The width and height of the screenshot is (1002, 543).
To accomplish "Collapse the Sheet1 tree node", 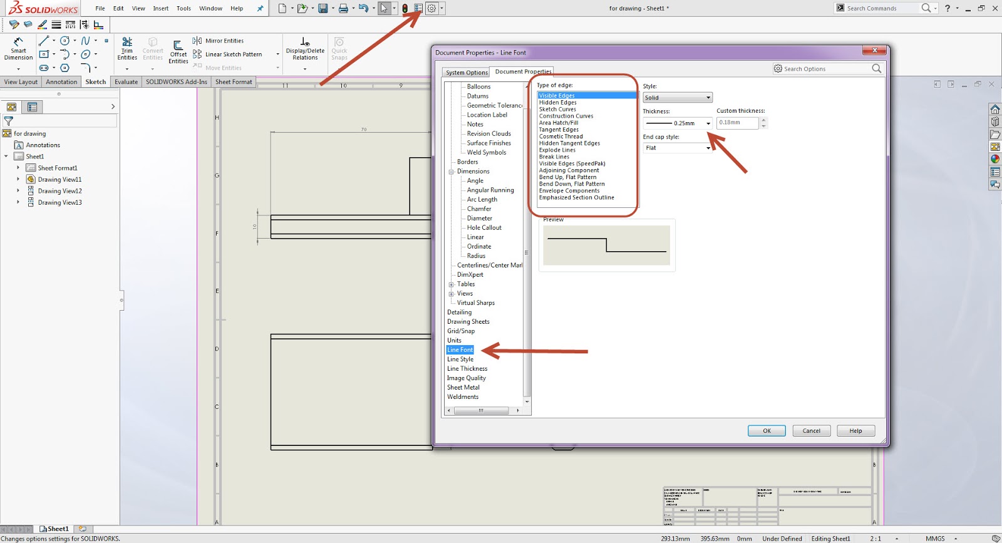I will (x=6, y=156).
